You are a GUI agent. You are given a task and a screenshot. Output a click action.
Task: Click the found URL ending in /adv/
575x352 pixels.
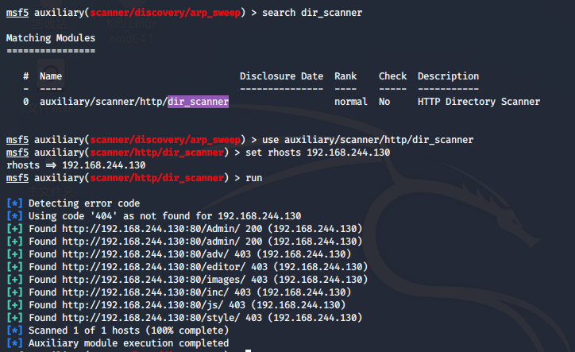click(x=145, y=254)
